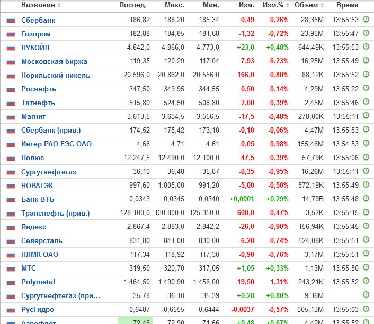The image size is (374, 324).
Task: Click the Мин. column header
Action: click(x=211, y=5)
